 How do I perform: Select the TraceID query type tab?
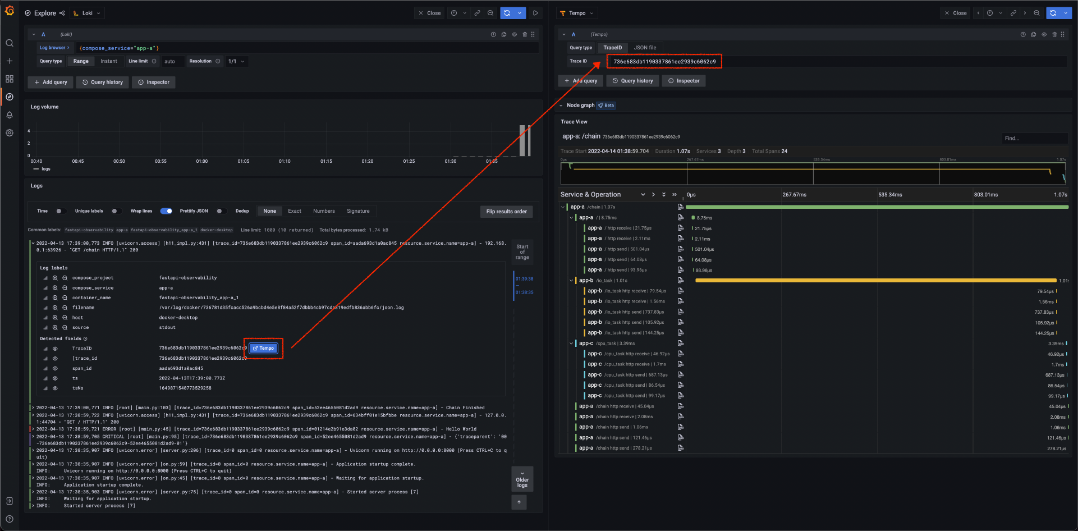click(612, 48)
